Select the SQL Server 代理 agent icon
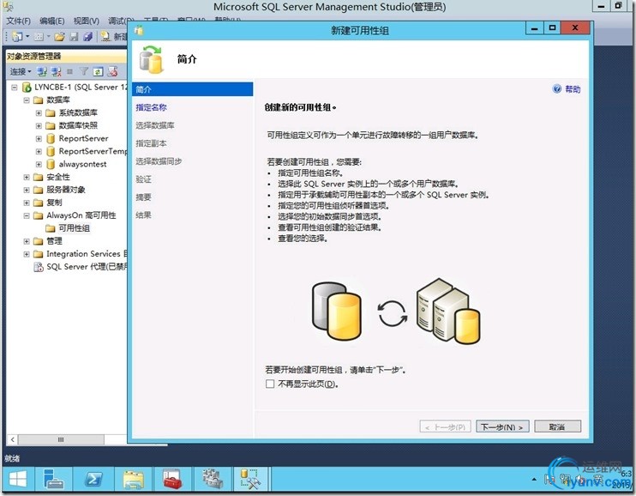The width and height of the screenshot is (636, 496). click(39, 267)
